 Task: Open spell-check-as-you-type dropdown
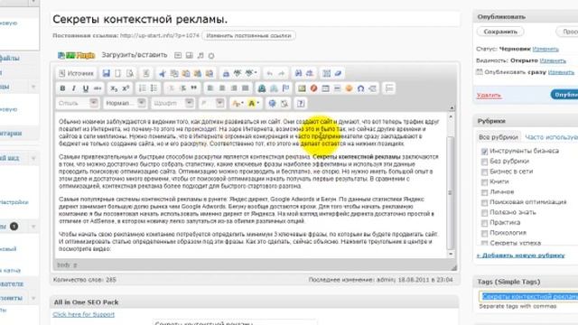pos(251,73)
